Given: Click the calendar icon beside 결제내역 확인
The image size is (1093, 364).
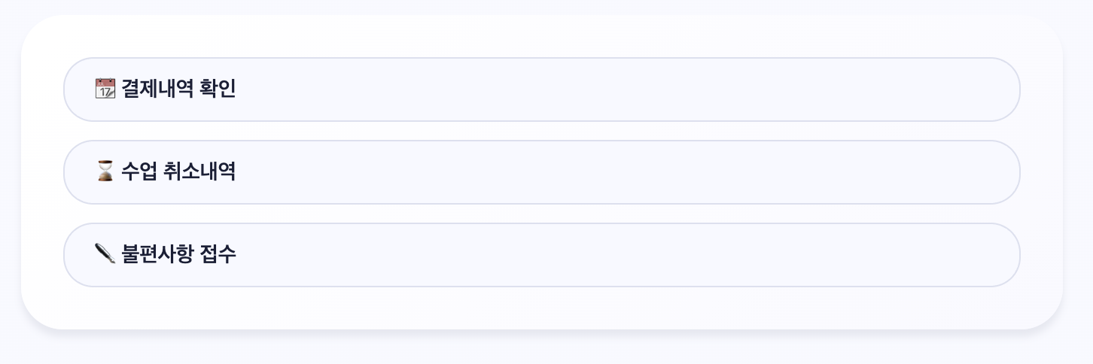Looking at the screenshot, I should (105, 89).
